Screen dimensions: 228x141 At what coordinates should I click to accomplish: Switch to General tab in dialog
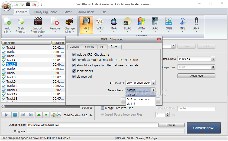click(x=74, y=47)
